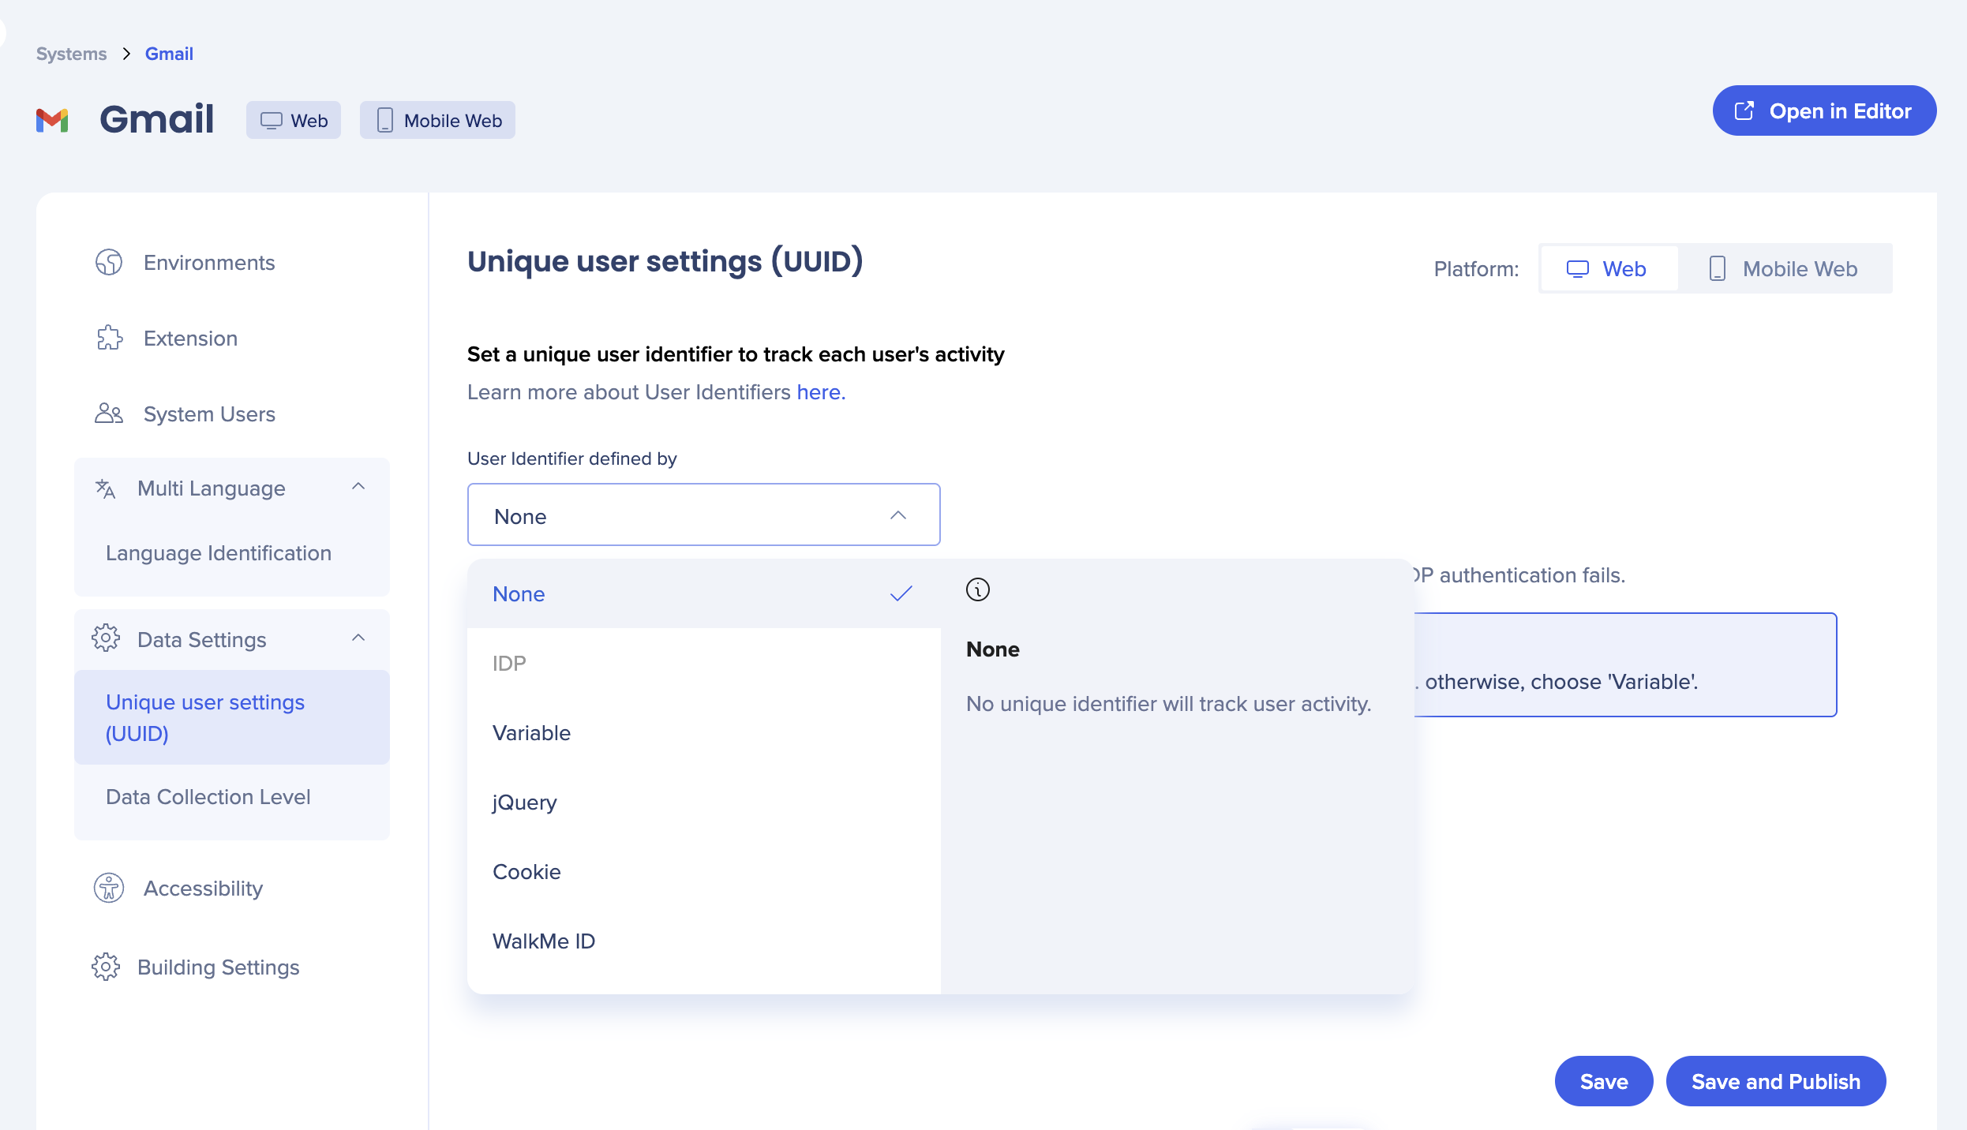Collapse the Data Settings section chevron
Screen dimensions: 1967x1130
[358, 638]
